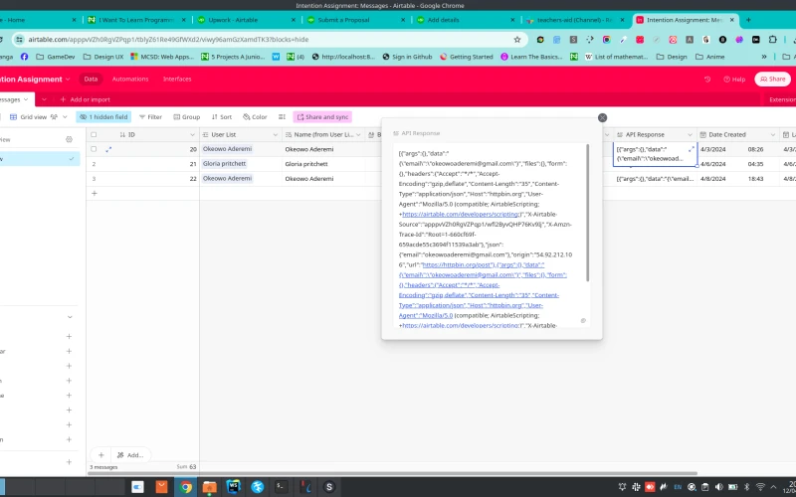Screen dimensions: 796x497
Task: Open a new browser tab
Action: tap(748, 20)
